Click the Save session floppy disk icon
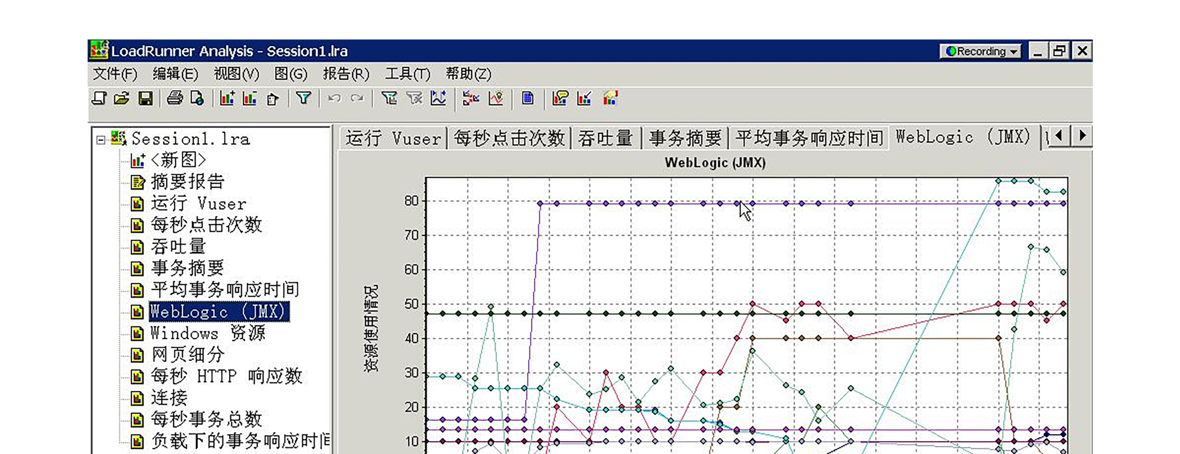This screenshot has width=1180, height=454. point(146,98)
